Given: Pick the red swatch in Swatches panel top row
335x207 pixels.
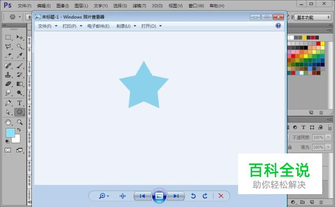Looking at the screenshot, I should 313,38.
